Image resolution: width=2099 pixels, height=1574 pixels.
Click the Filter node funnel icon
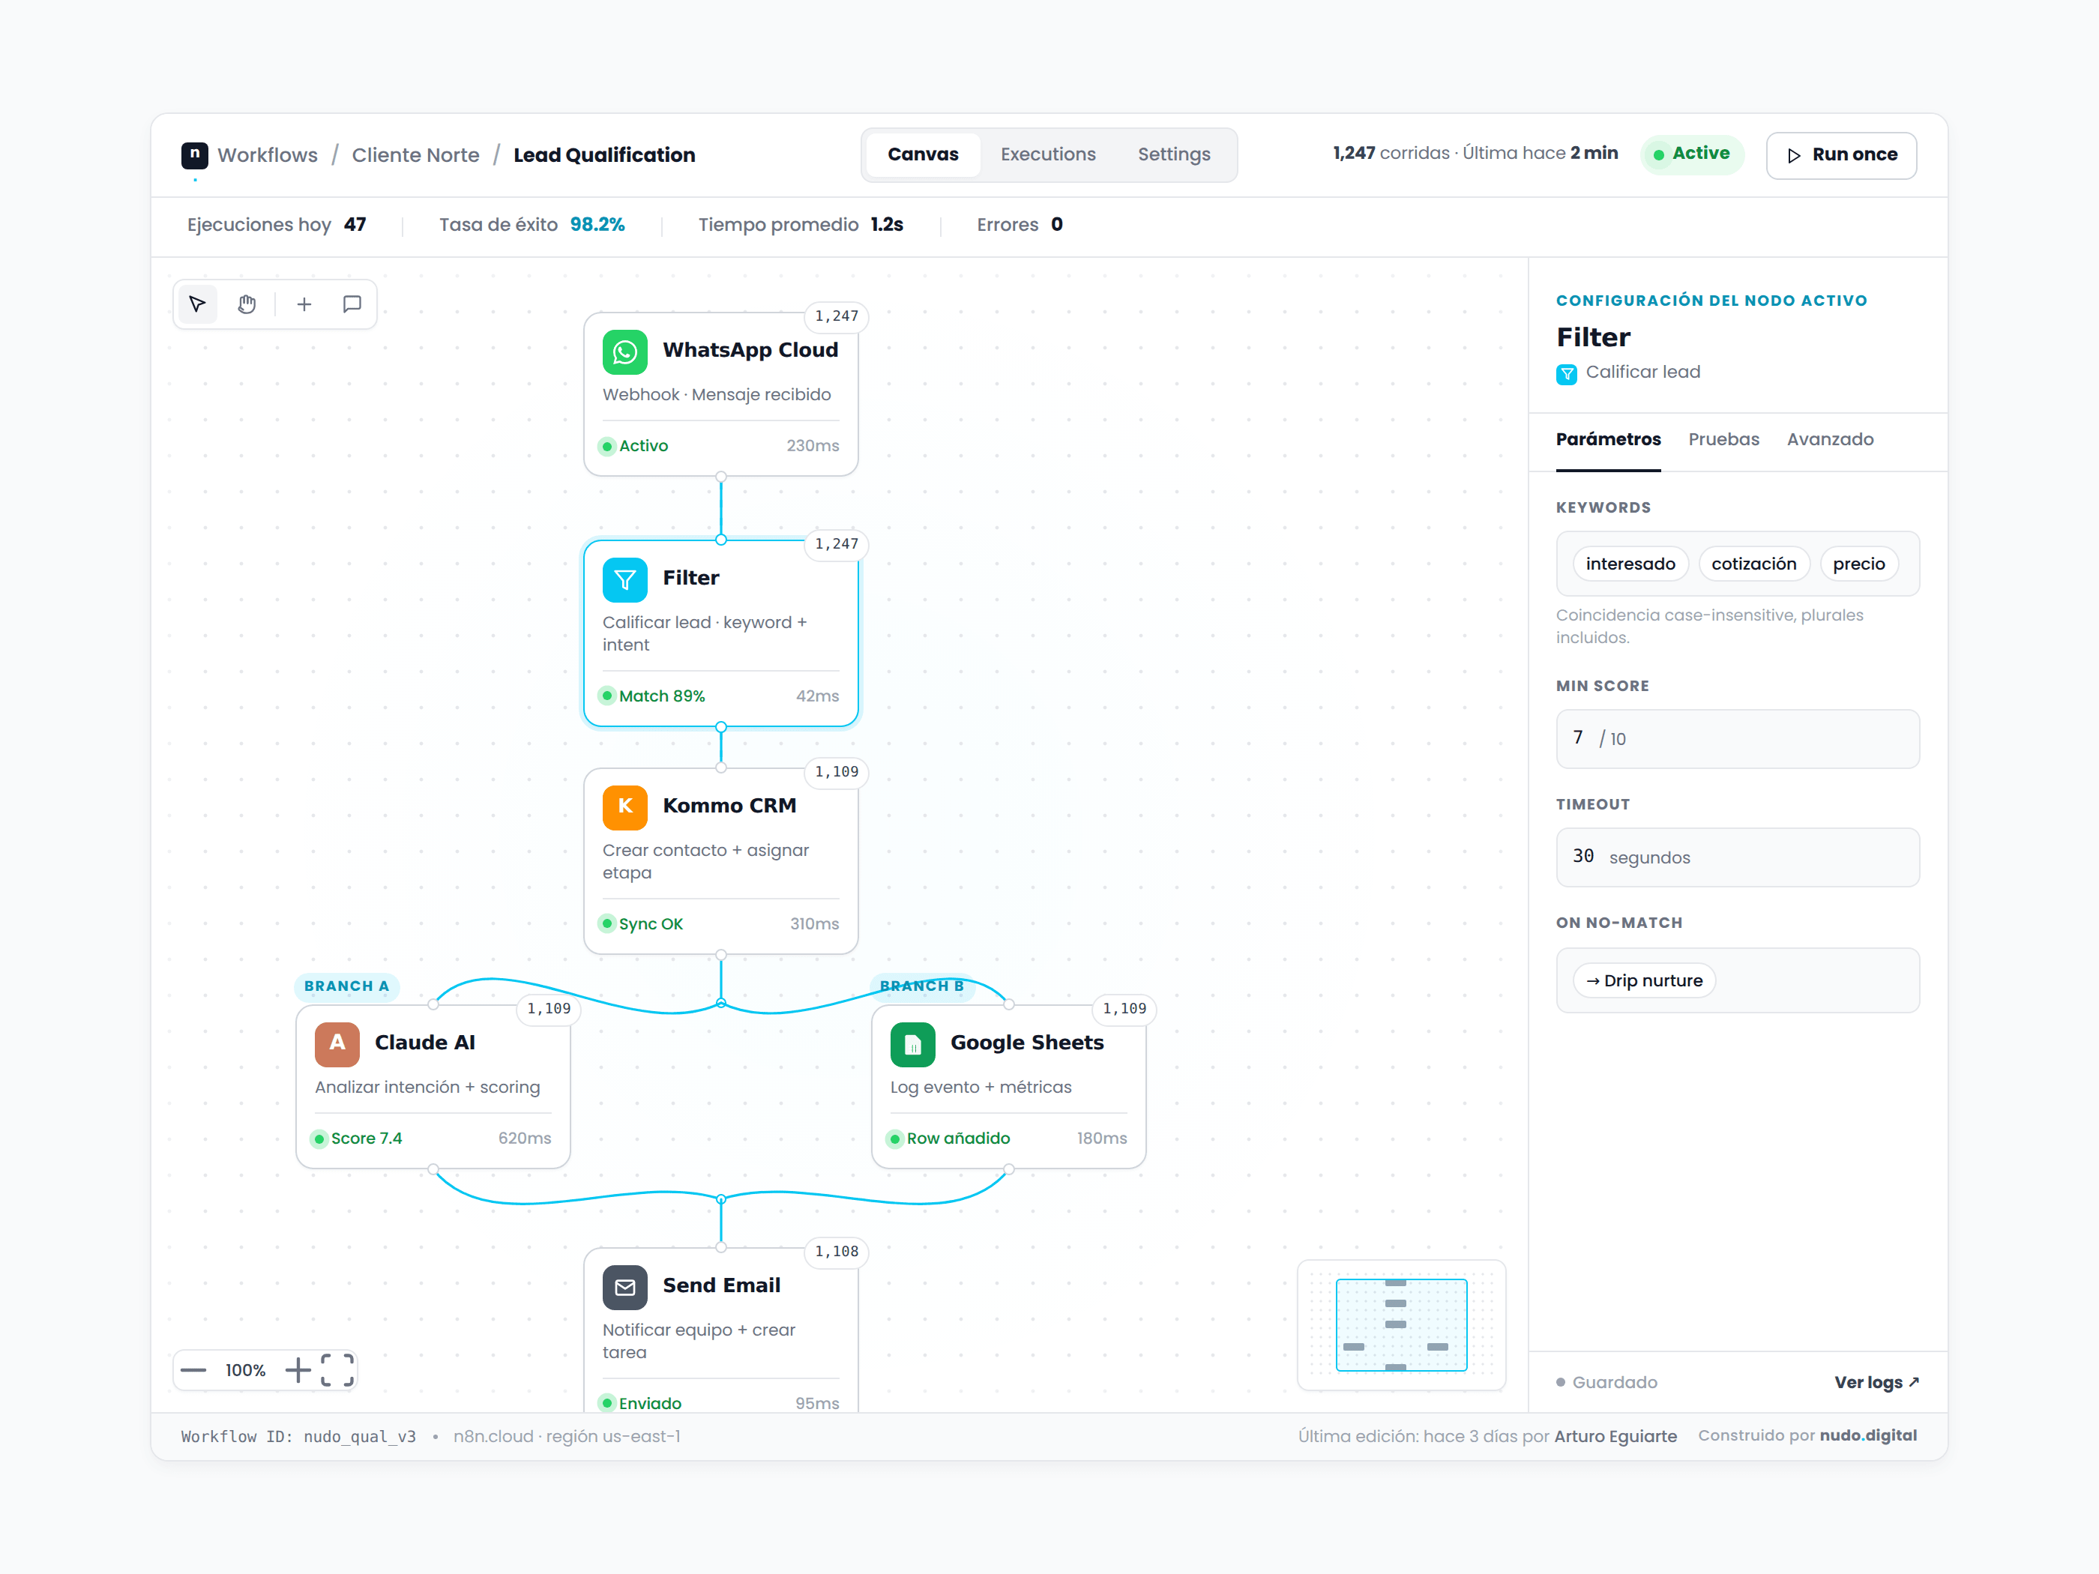[x=624, y=579]
